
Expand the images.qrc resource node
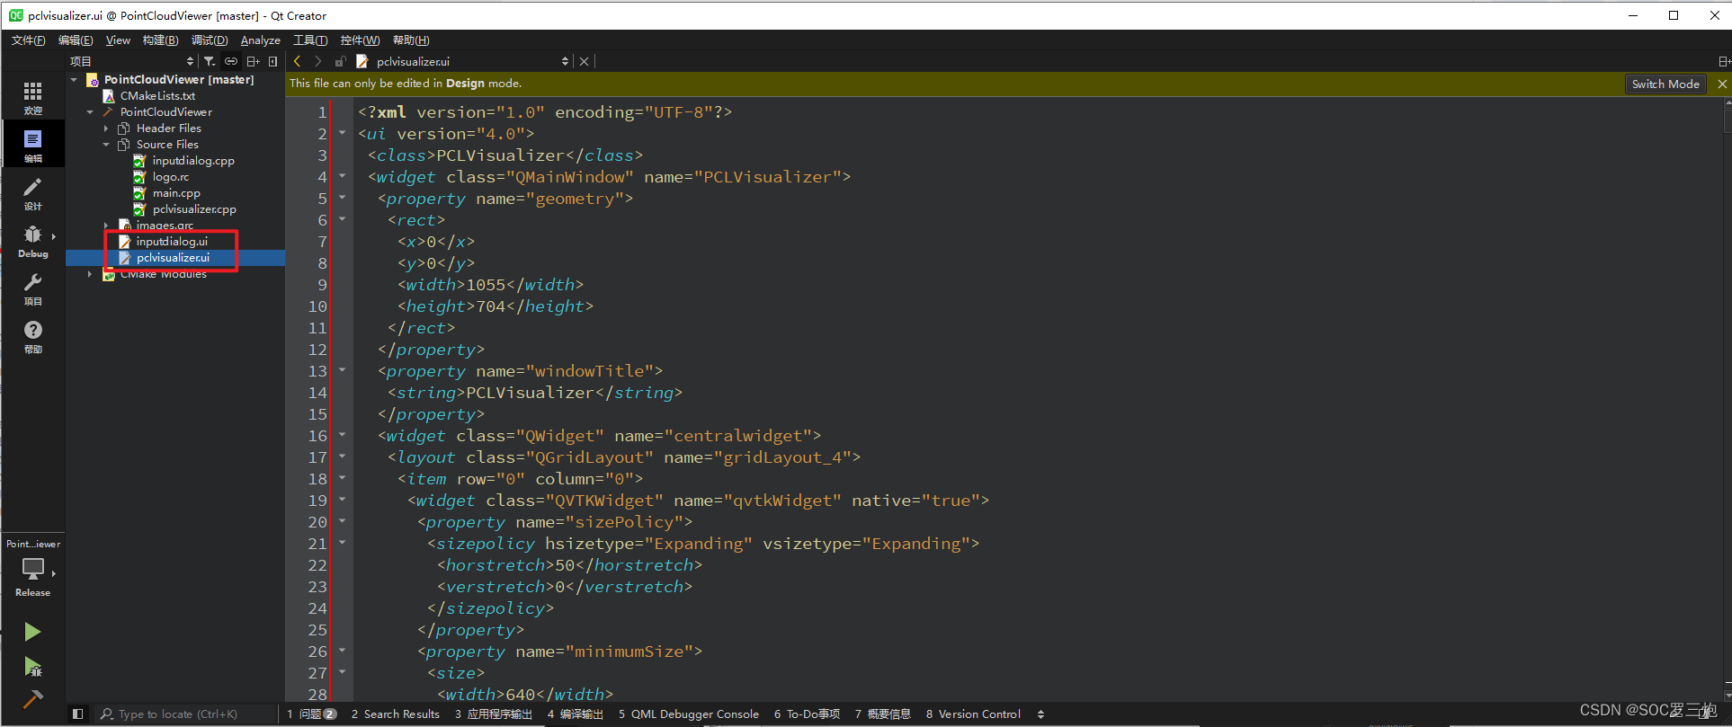(x=106, y=226)
